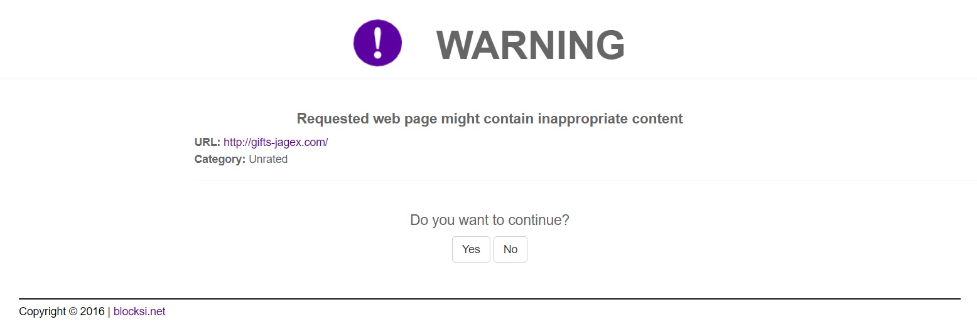Click the bold Category label
977x334 pixels.
pos(220,159)
